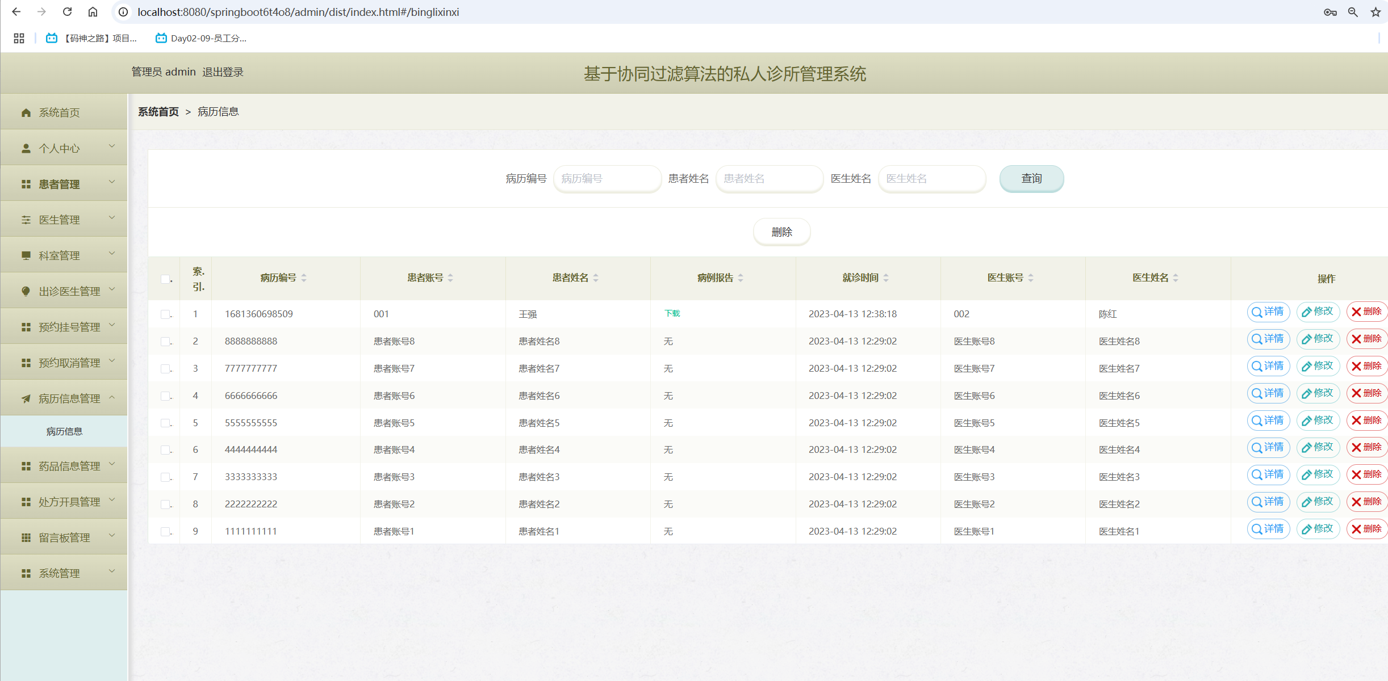Click the browser forward arrow
This screenshot has width=1388, height=681.
(41, 12)
